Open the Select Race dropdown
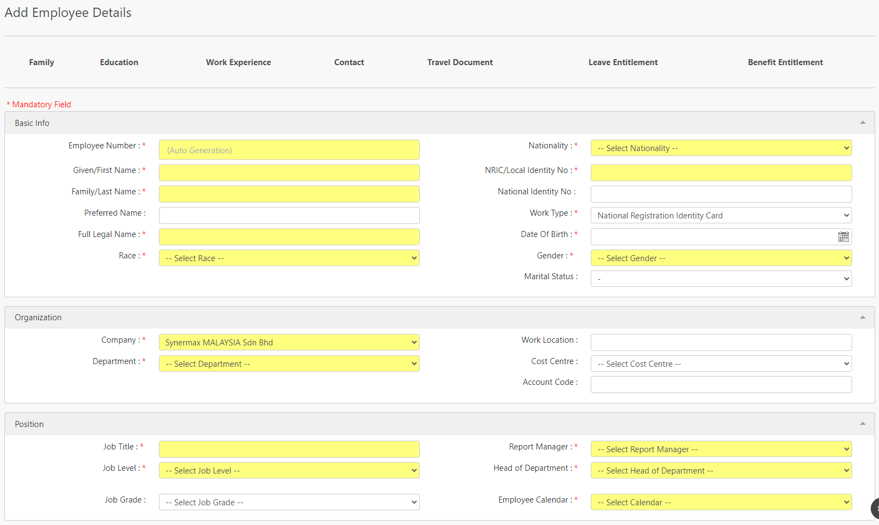Screen dimensions: 879x525 click(x=289, y=258)
